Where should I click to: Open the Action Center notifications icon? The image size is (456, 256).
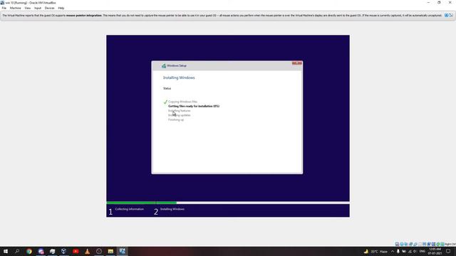pos(448,251)
